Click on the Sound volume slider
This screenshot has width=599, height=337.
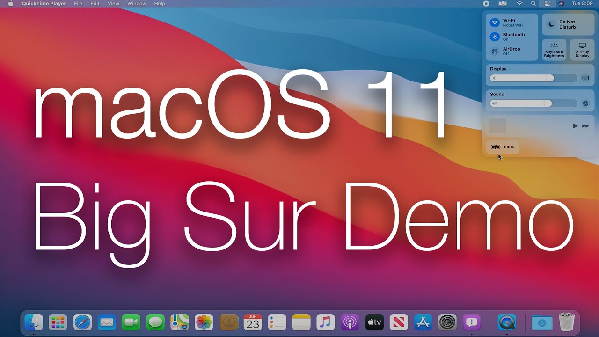533,103
